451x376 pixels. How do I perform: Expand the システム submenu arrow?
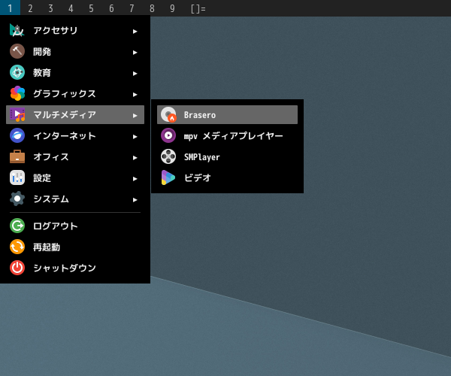click(135, 199)
